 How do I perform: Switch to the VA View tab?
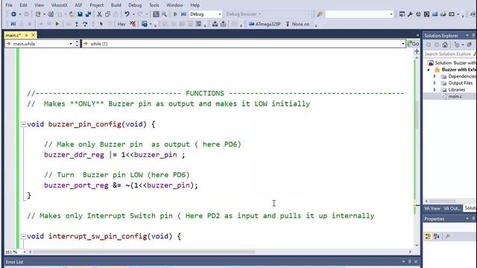click(x=432, y=208)
